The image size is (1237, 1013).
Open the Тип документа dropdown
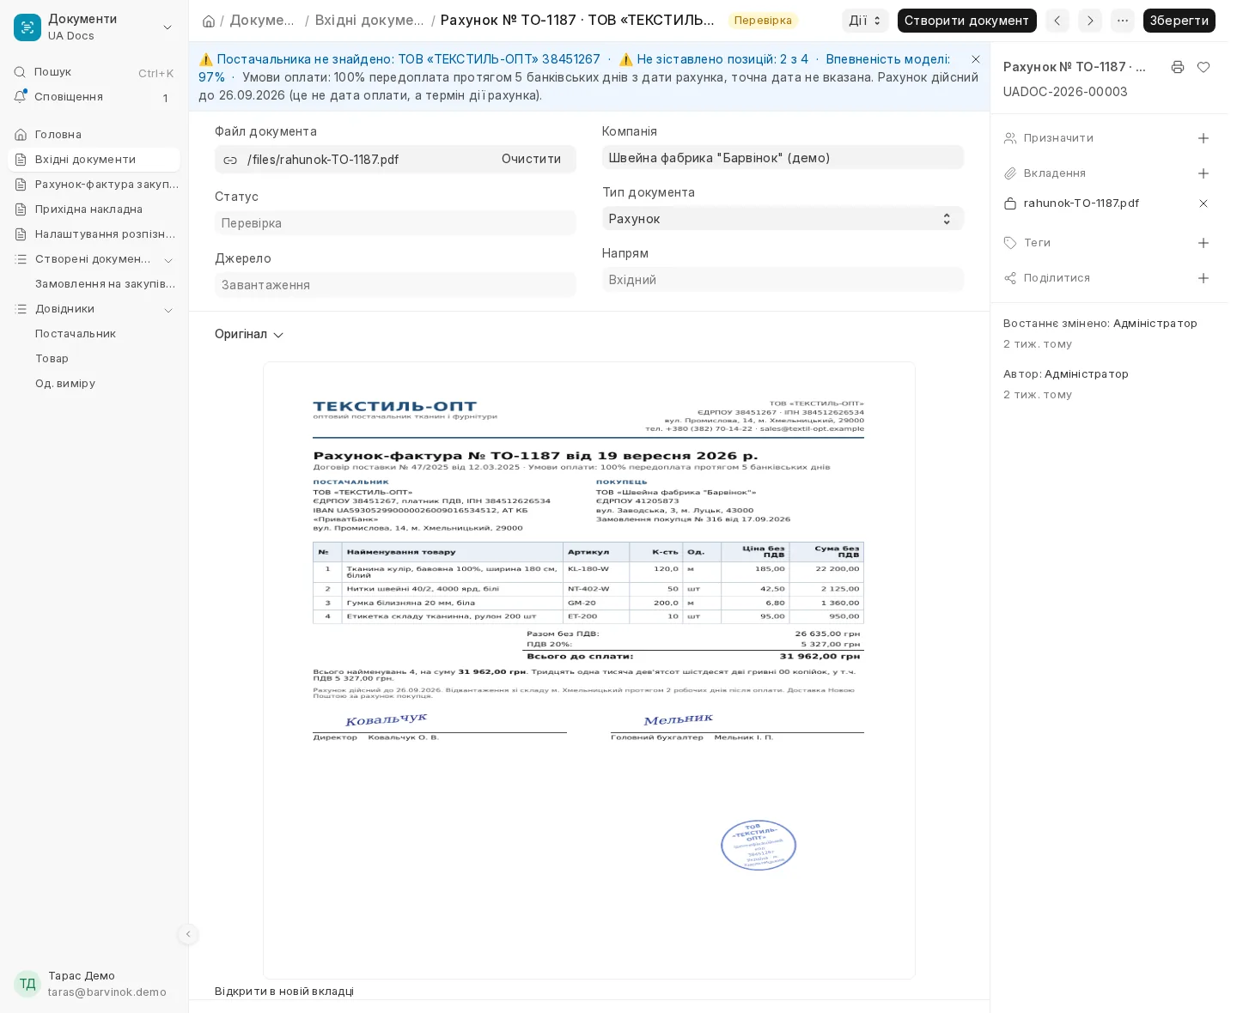pos(783,219)
